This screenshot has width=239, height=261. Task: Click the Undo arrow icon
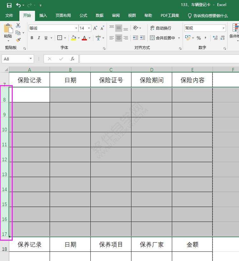(x=18, y=5)
